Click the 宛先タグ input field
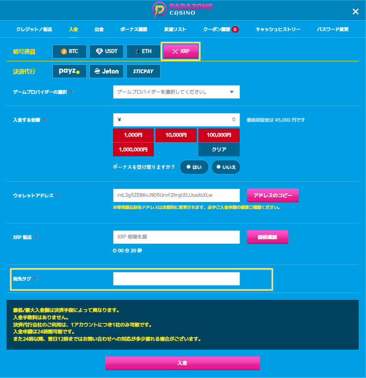 (177, 279)
